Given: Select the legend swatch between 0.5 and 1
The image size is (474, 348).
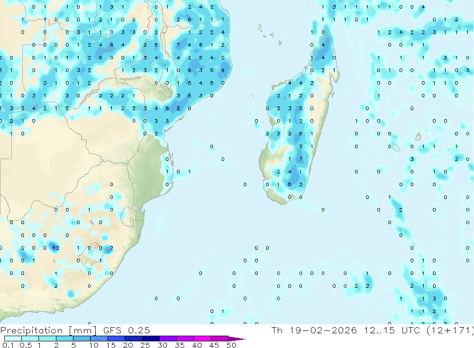Looking at the screenshot, I should 30,339.
